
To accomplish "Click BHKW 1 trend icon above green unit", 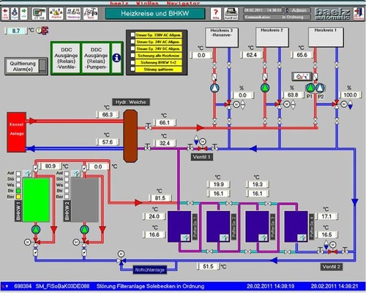I will [27, 174].
